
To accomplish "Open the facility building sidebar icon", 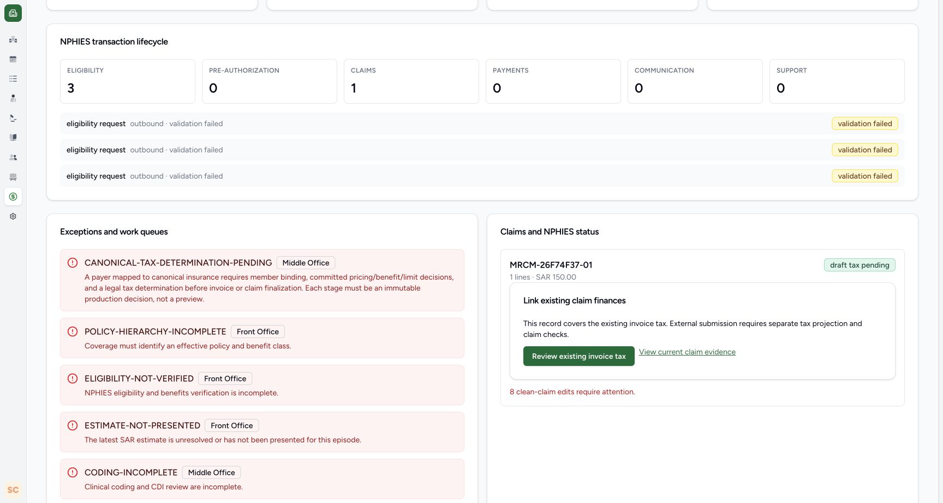I will tap(13, 39).
